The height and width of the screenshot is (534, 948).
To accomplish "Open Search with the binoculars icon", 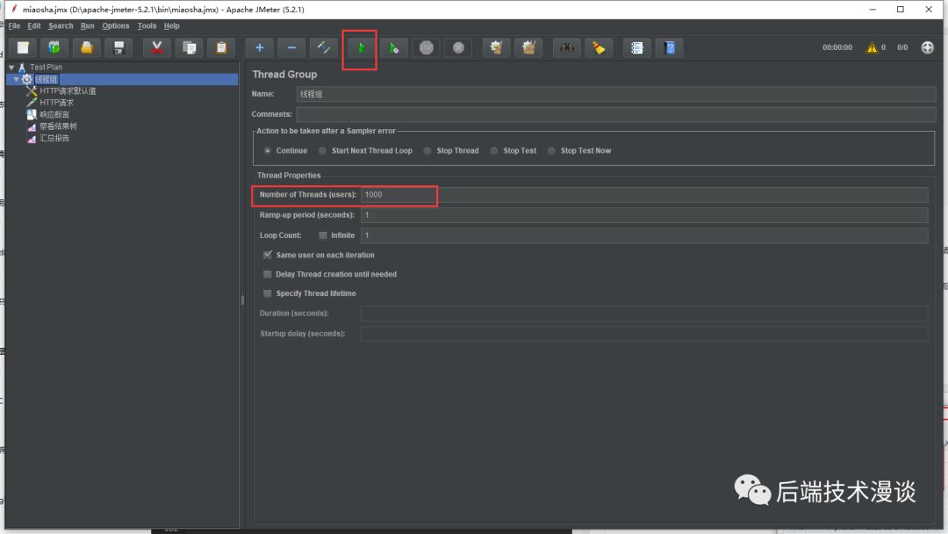I will click(x=566, y=47).
